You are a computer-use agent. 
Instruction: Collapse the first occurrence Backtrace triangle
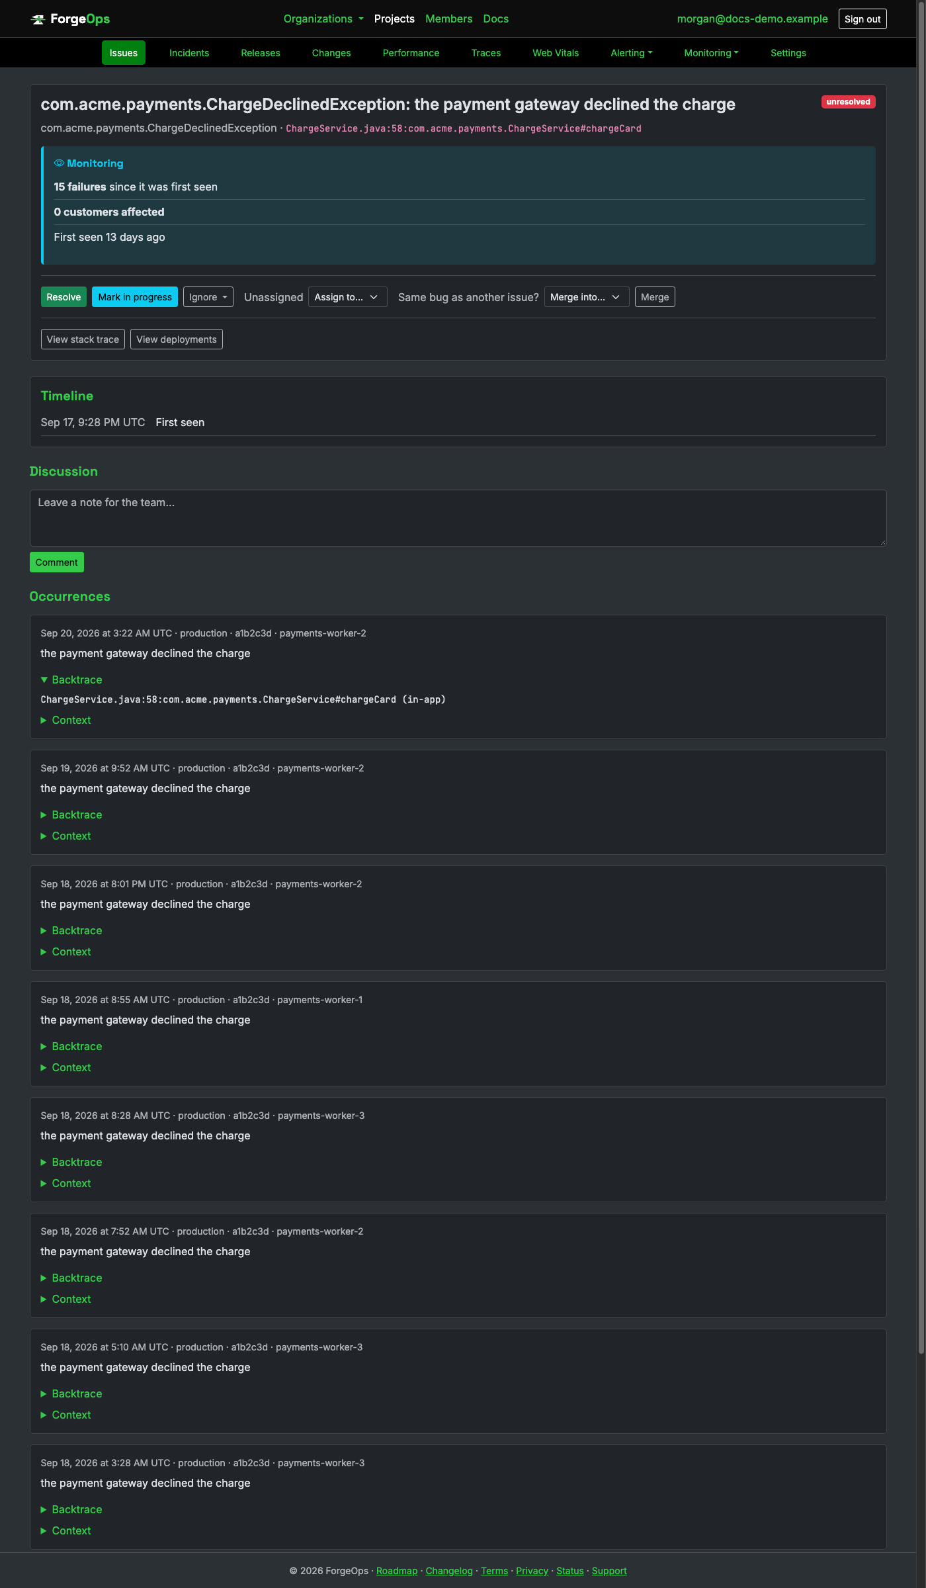click(44, 680)
